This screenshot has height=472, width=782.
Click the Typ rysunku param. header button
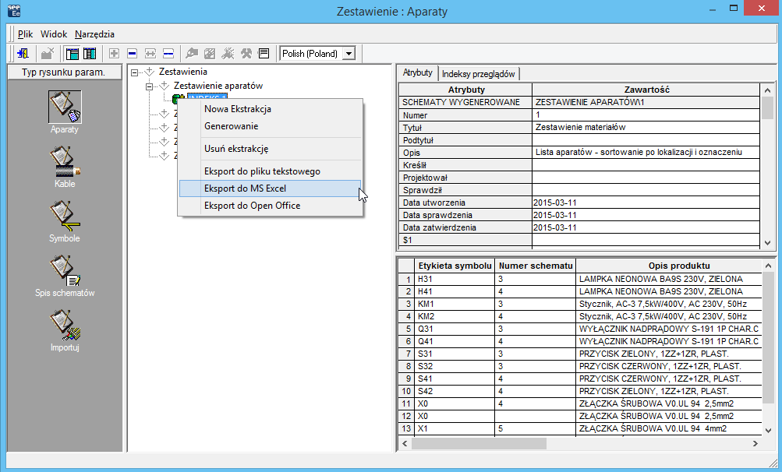tap(65, 72)
